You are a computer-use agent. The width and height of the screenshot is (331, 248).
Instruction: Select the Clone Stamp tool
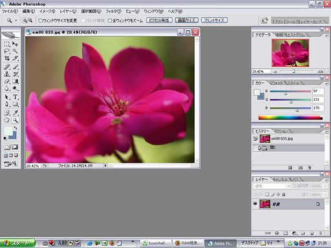6,74
